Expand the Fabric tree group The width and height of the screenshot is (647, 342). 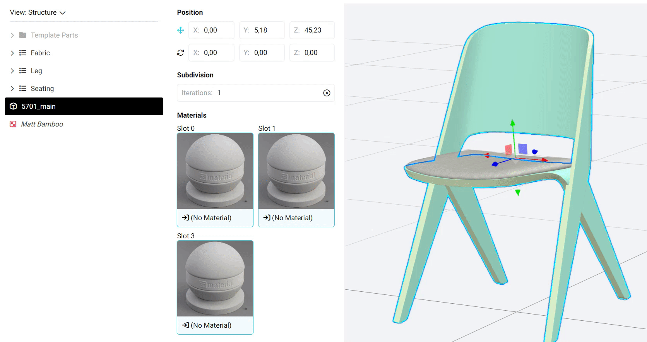(12, 53)
